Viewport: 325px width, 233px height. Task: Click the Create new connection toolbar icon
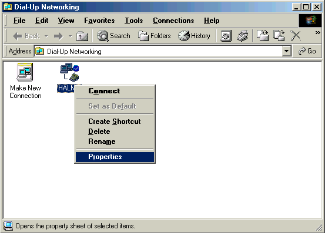(226, 36)
